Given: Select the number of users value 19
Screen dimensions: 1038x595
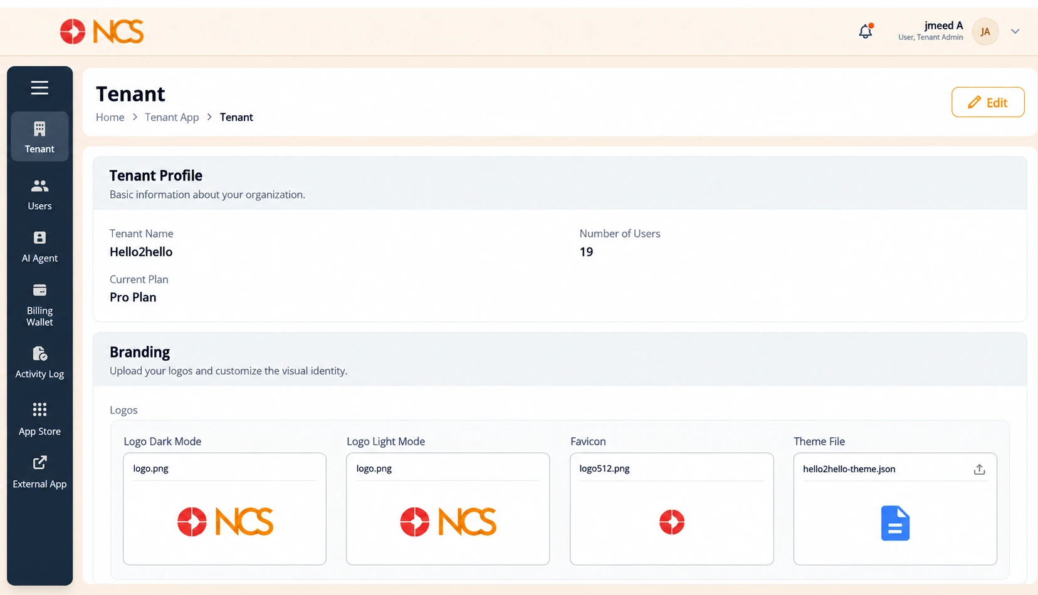Looking at the screenshot, I should (586, 252).
